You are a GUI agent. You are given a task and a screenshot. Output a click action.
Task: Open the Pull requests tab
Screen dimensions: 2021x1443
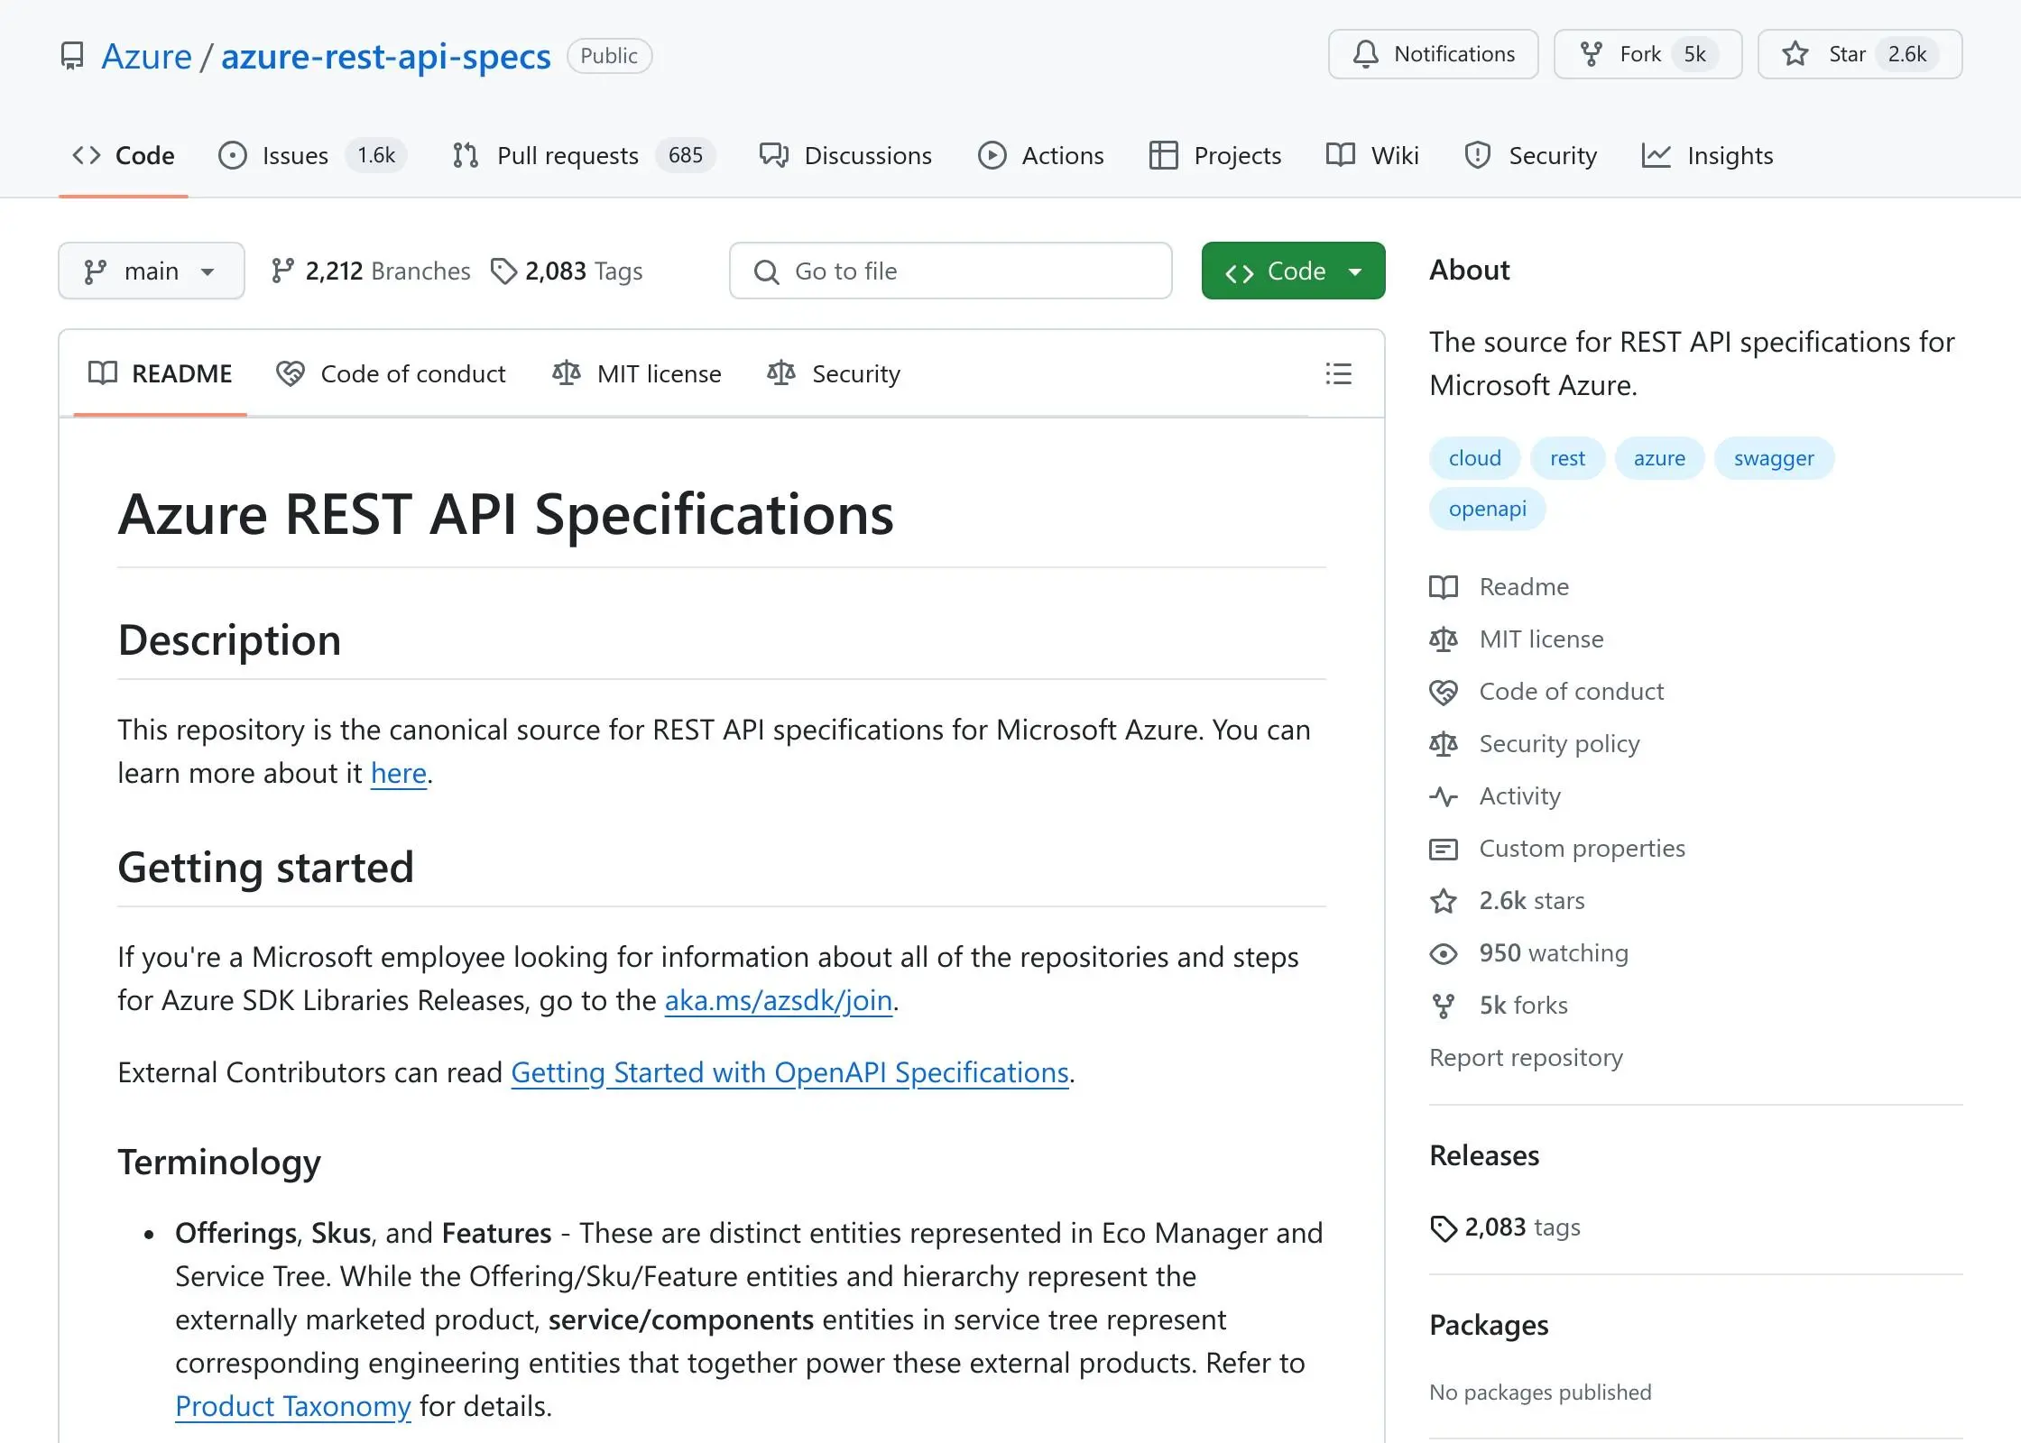click(567, 155)
